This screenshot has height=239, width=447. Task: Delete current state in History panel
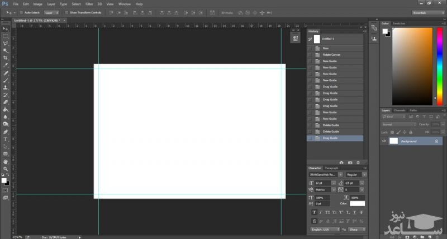click(x=358, y=162)
